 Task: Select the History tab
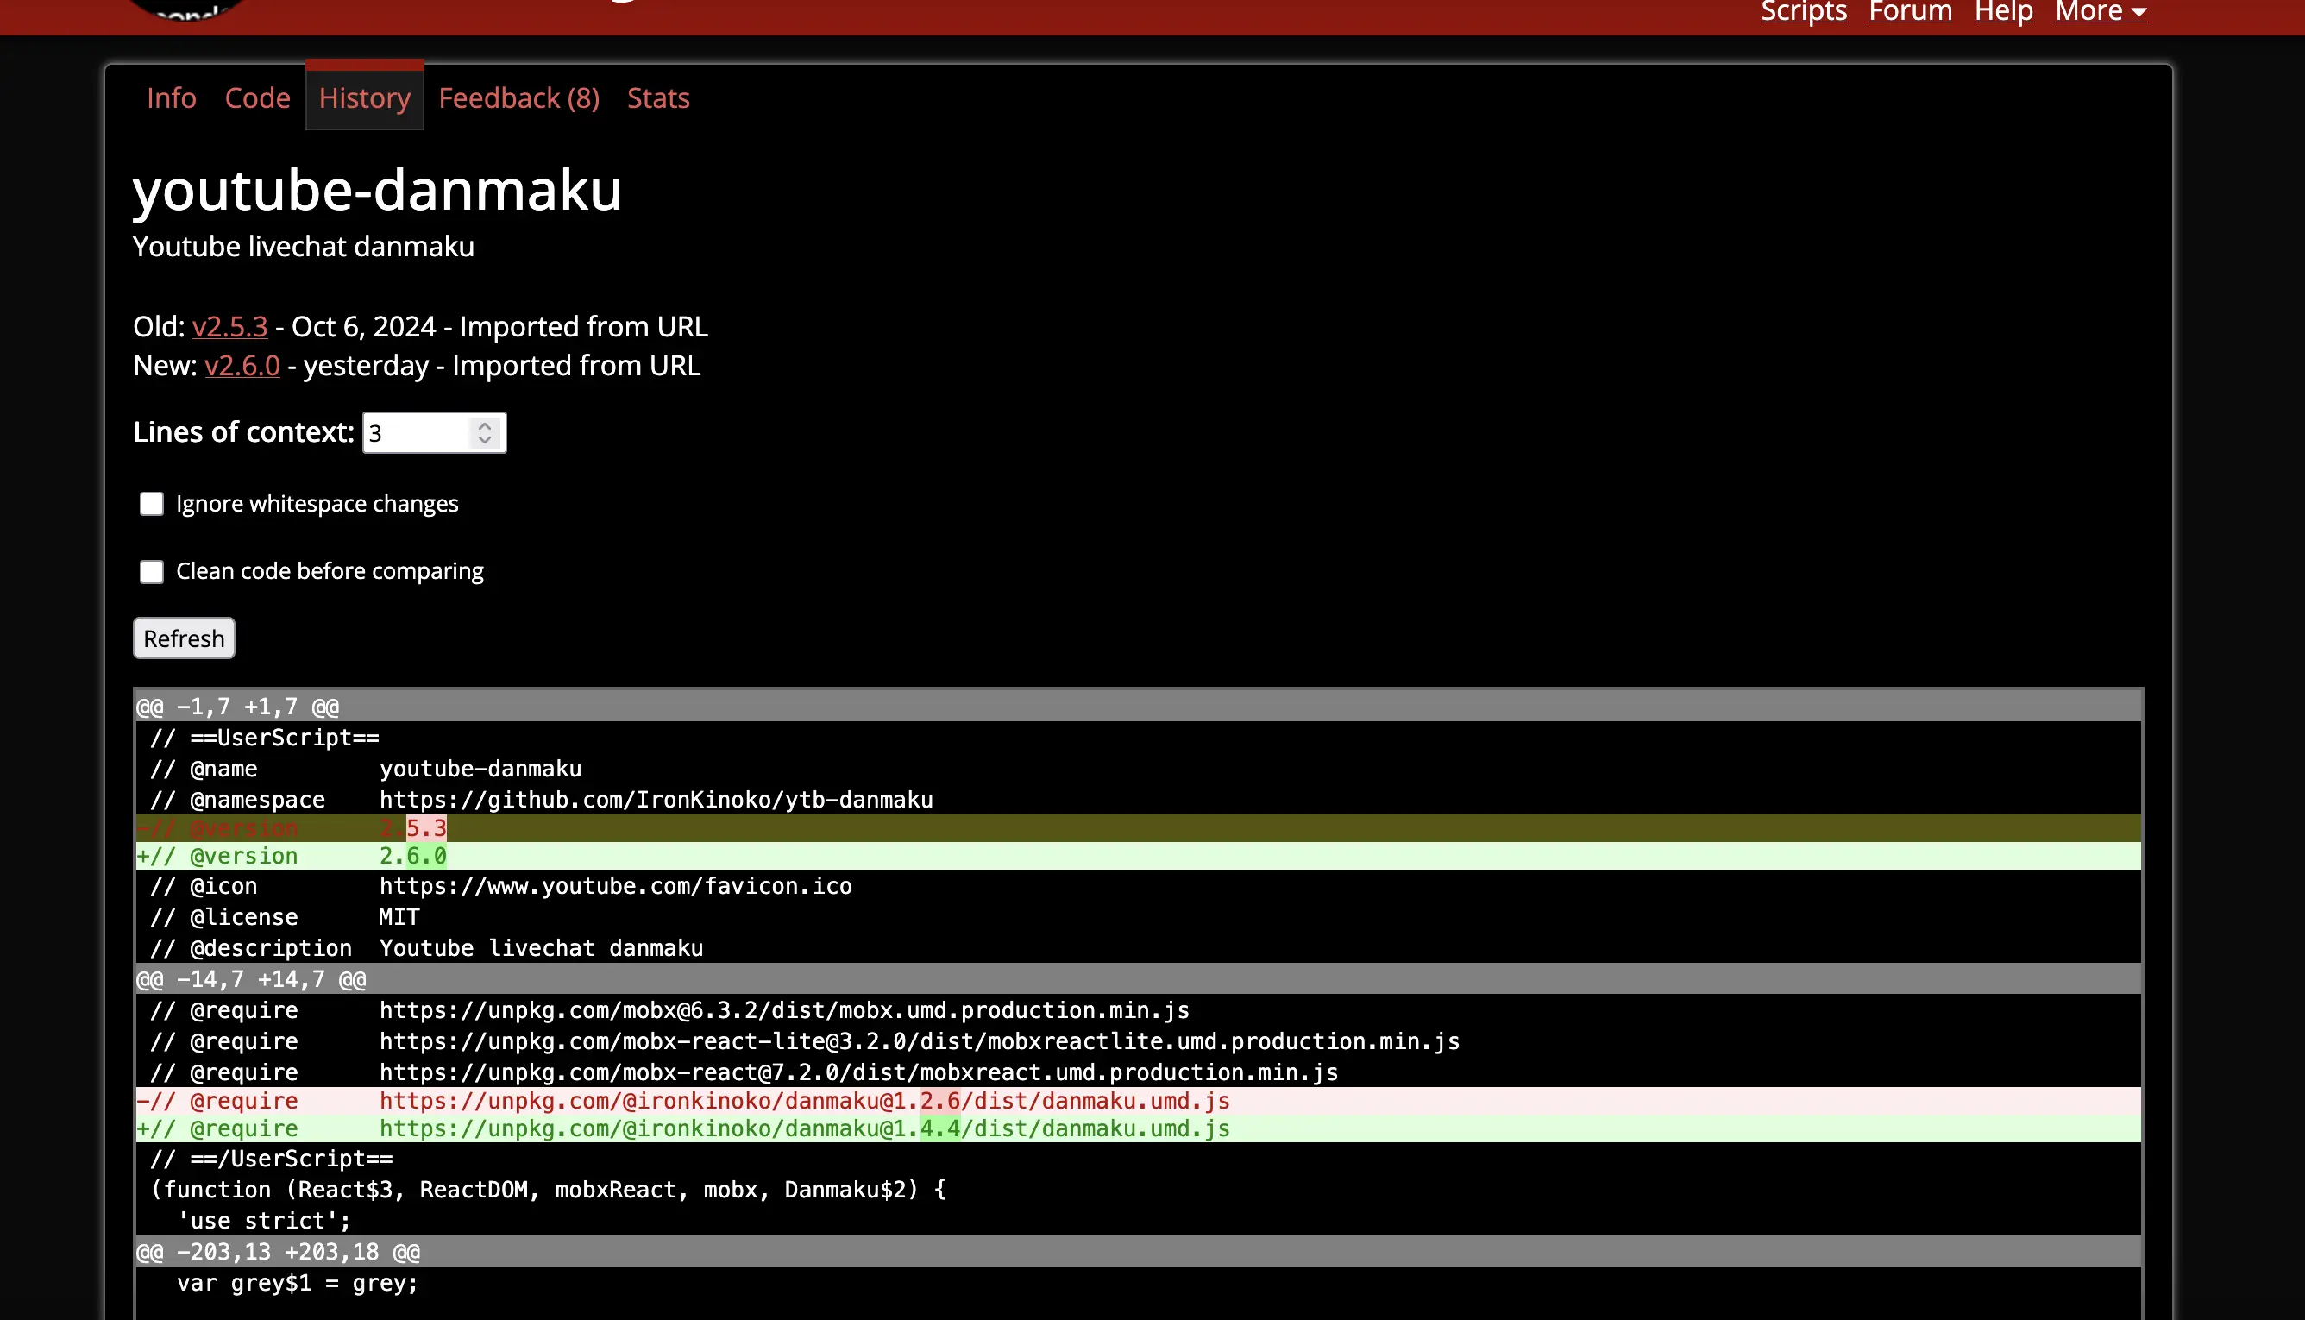tap(364, 97)
